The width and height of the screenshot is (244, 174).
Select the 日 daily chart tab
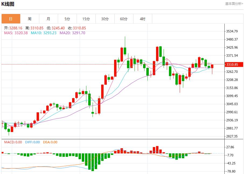coord(11,19)
